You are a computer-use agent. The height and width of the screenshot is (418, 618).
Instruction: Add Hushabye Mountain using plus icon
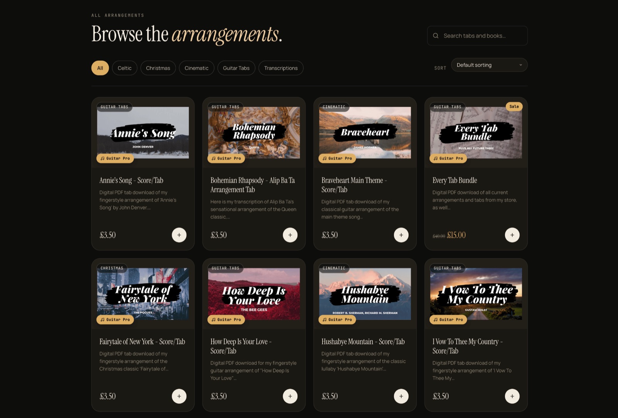(x=401, y=396)
